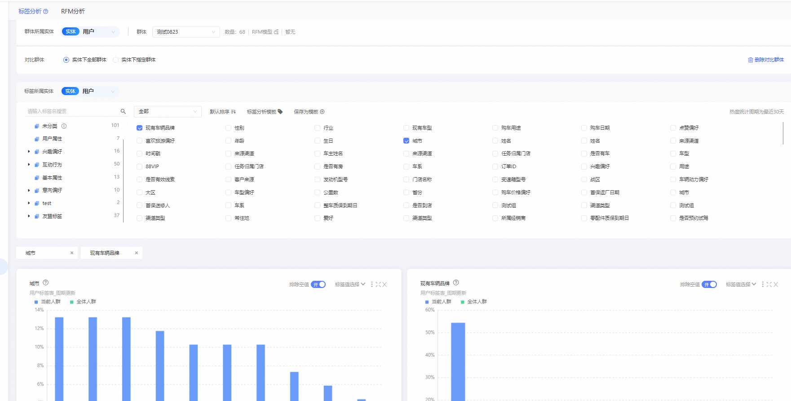Switch to the 标签分析 tab
The image size is (791, 401).
coord(30,11)
